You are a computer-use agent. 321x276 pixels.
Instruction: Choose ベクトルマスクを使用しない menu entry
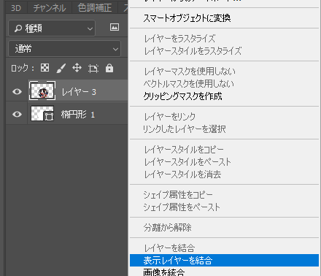click(x=224, y=84)
